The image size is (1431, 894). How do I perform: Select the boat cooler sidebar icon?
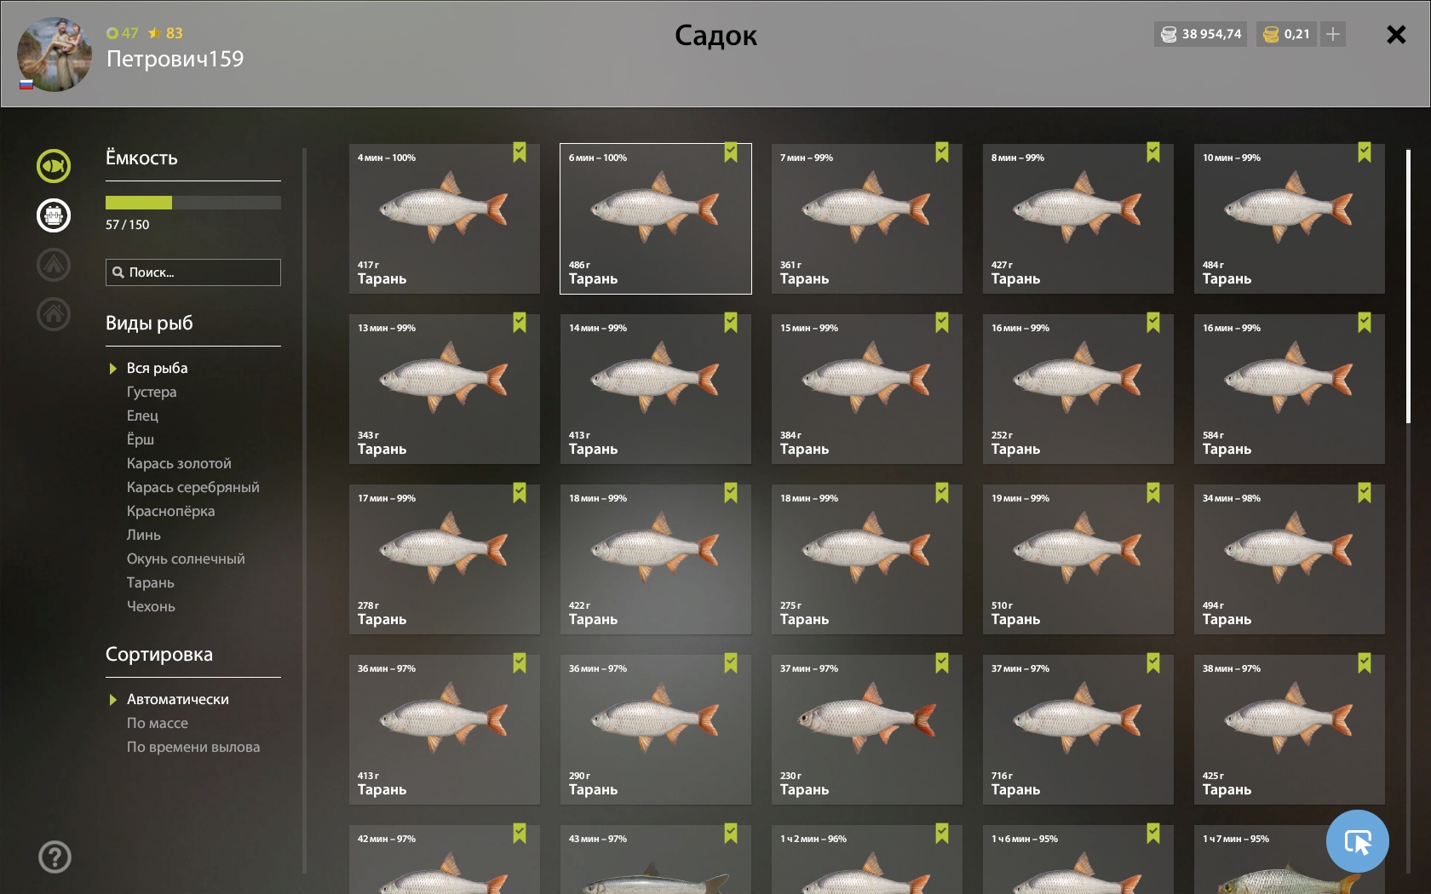point(54,215)
